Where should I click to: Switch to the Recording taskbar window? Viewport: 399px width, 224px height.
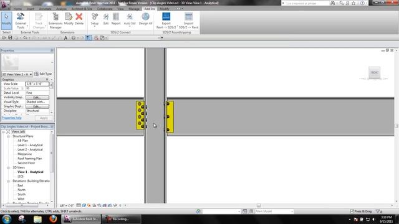121,219
